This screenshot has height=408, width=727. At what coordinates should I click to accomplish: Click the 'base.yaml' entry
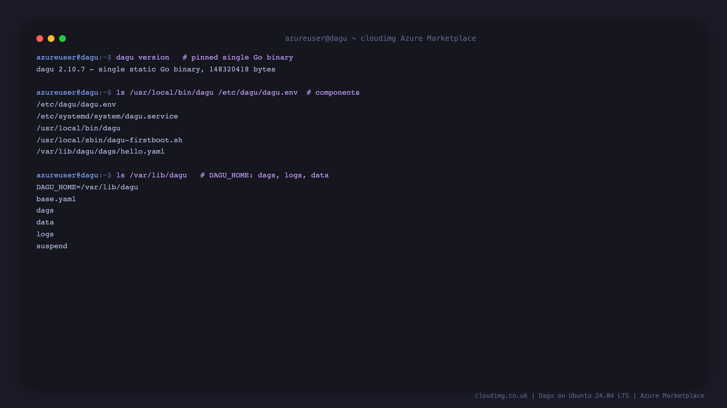point(56,199)
